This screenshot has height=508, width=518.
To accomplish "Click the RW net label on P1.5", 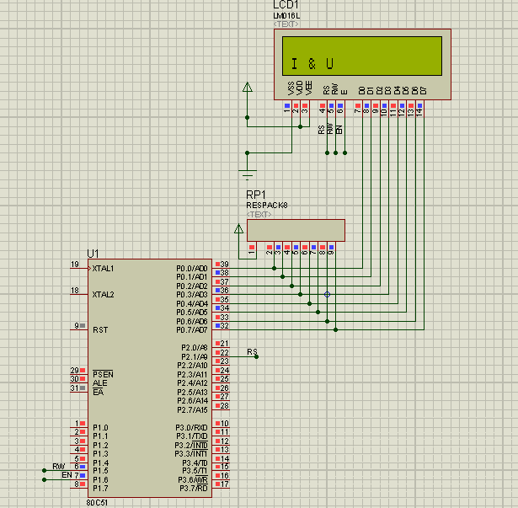I will point(58,465).
